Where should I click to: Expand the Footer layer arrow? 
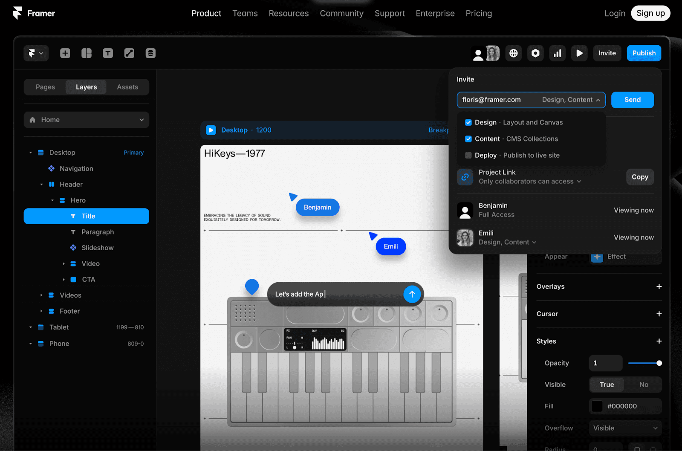[x=41, y=311]
